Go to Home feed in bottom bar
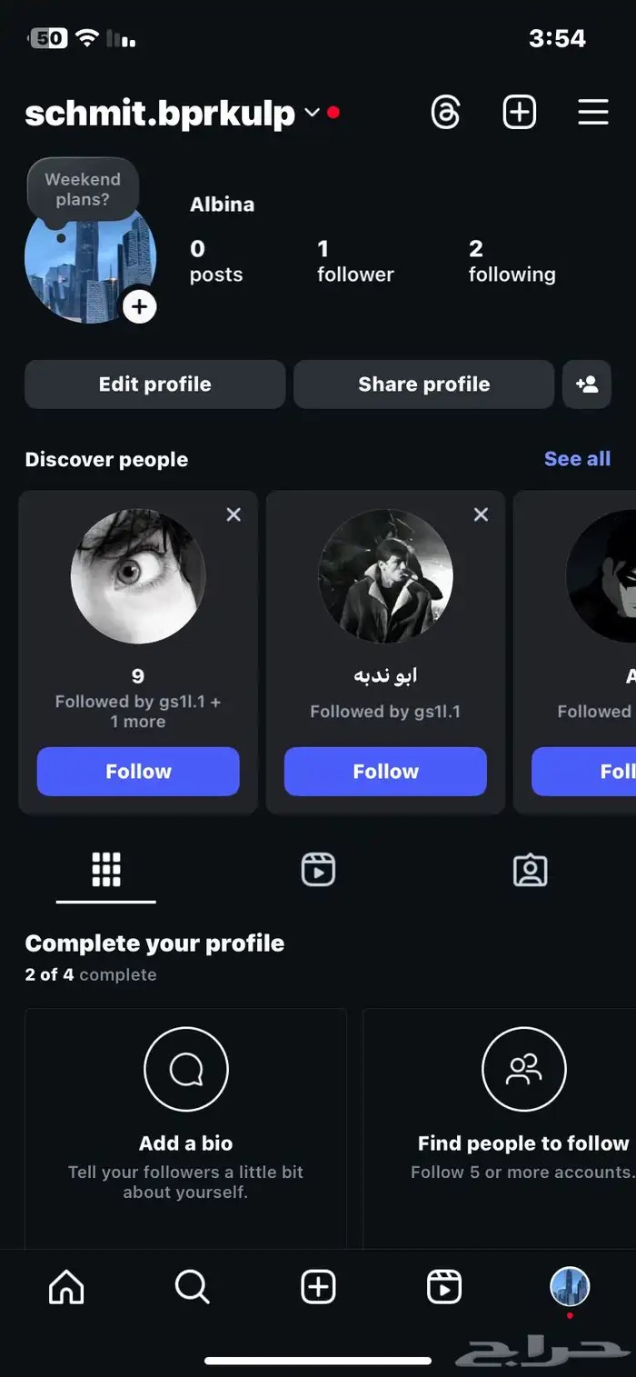Screen dimensions: 636x1377 pyautogui.click(x=66, y=1287)
